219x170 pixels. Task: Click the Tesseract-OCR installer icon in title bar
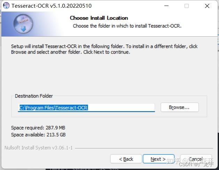coord(6,6)
